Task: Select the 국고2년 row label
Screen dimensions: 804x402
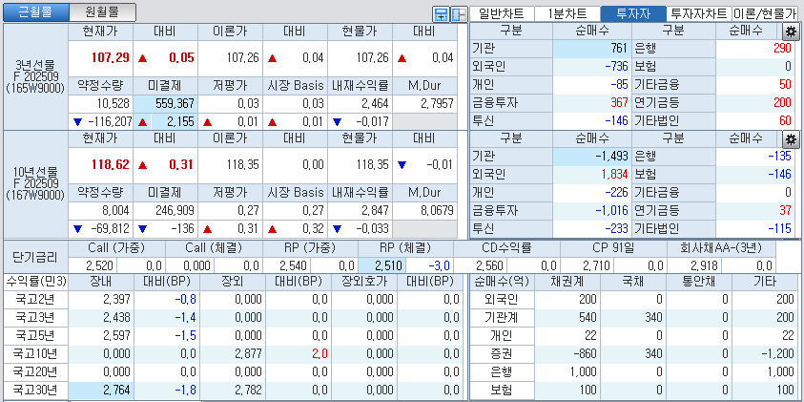Action: click(x=35, y=299)
